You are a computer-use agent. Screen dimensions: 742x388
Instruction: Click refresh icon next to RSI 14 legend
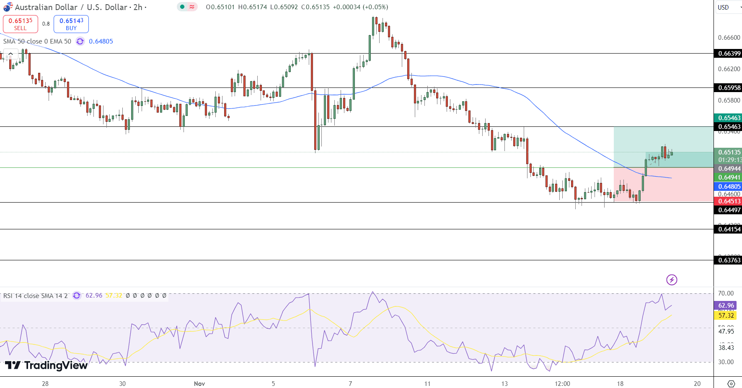(x=77, y=295)
